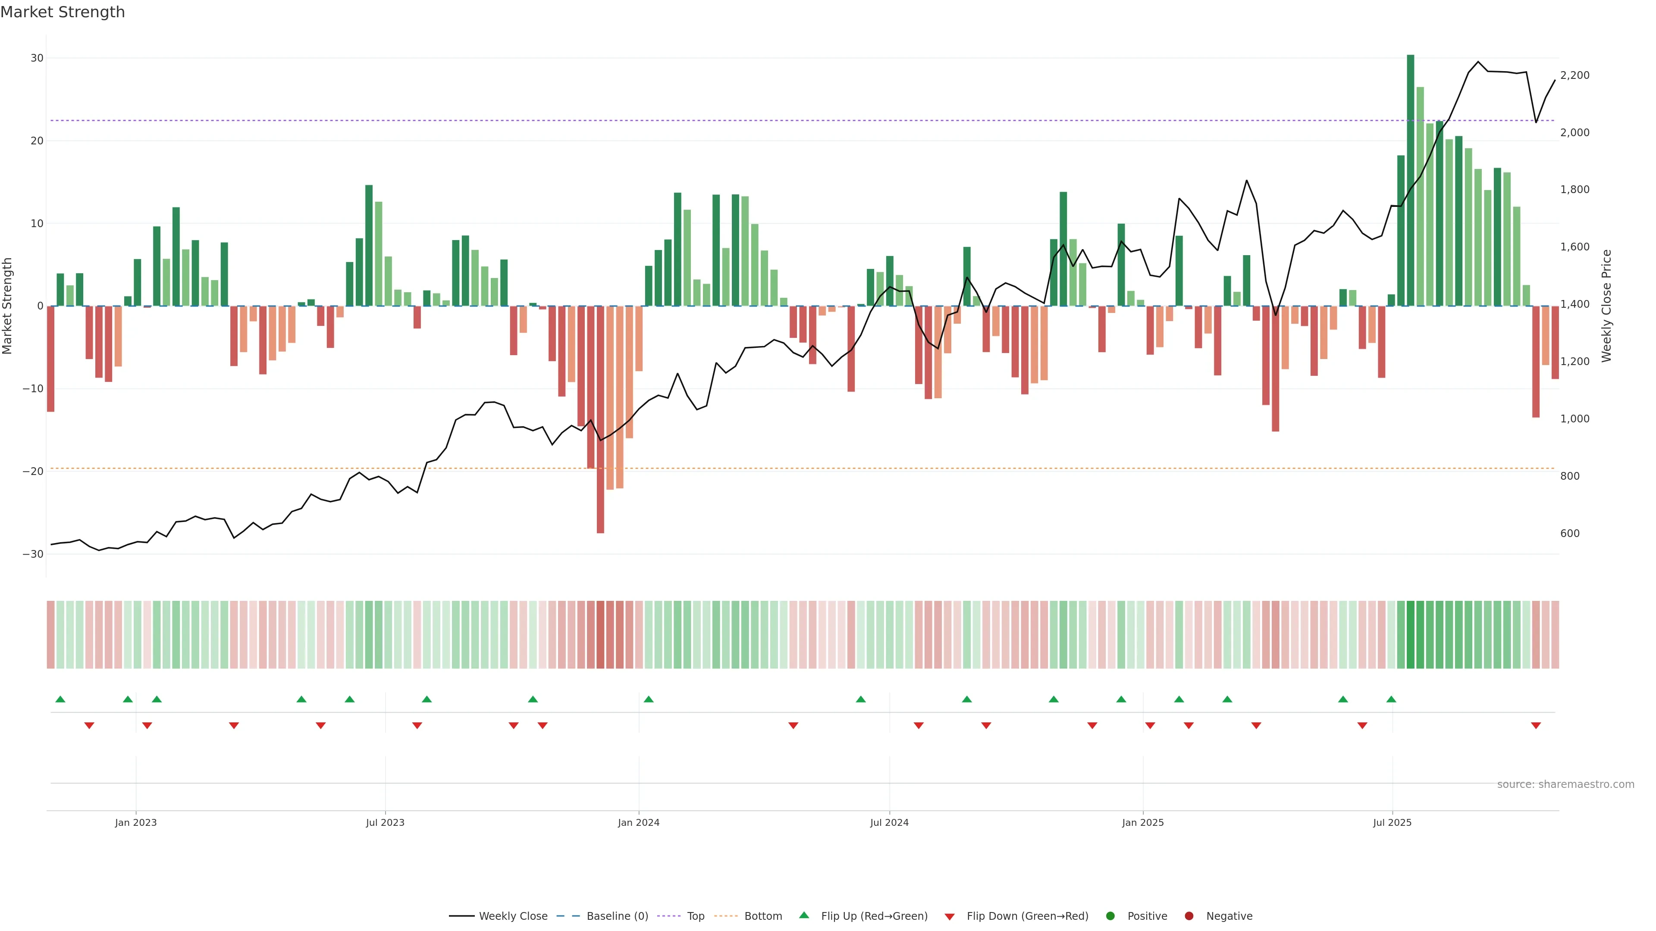
Task: Click the Weekly Close Price axis title
Action: pyautogui.click(x=1606, y=306)
